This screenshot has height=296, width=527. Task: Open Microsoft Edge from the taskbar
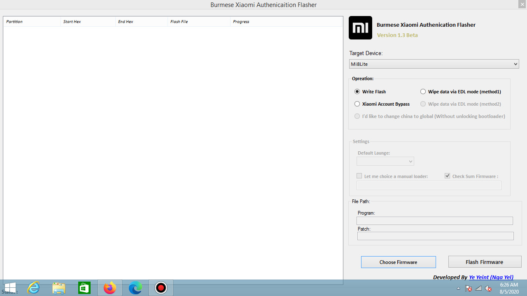pyautogui.click(x=135, y=288)
